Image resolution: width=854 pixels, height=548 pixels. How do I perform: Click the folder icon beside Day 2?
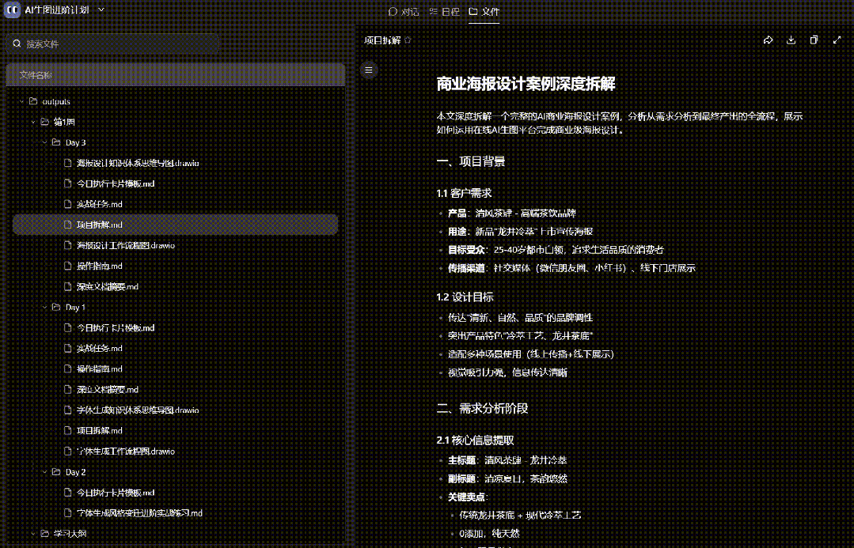point(56,471)
